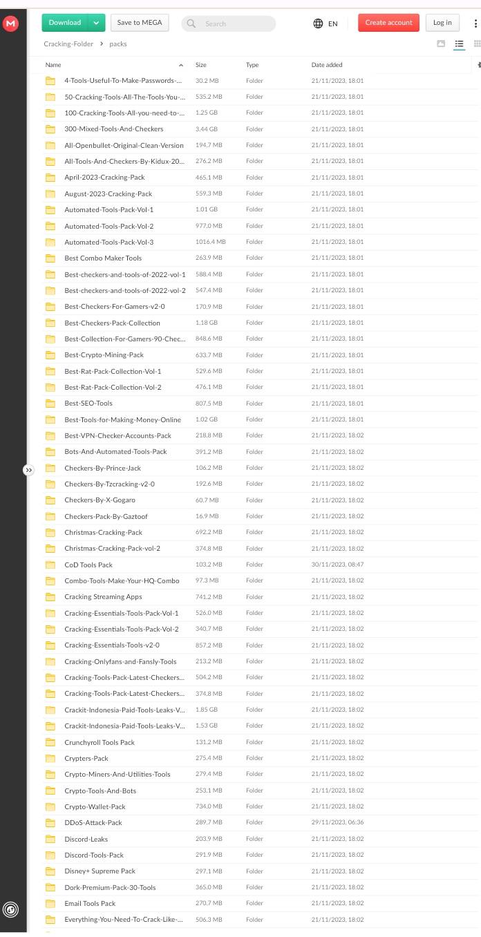Select folder icon of April-2023-Cracking-Pack
This screenshot has height=937, width=481.
coord(50,178)
